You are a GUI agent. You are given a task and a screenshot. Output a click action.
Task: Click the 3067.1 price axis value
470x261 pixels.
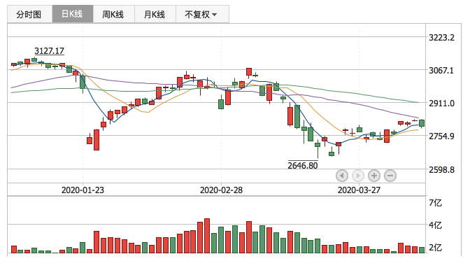coord(441,71)
